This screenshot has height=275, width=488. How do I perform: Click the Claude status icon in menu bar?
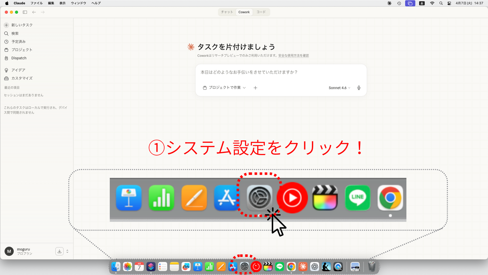pos(389,3)
